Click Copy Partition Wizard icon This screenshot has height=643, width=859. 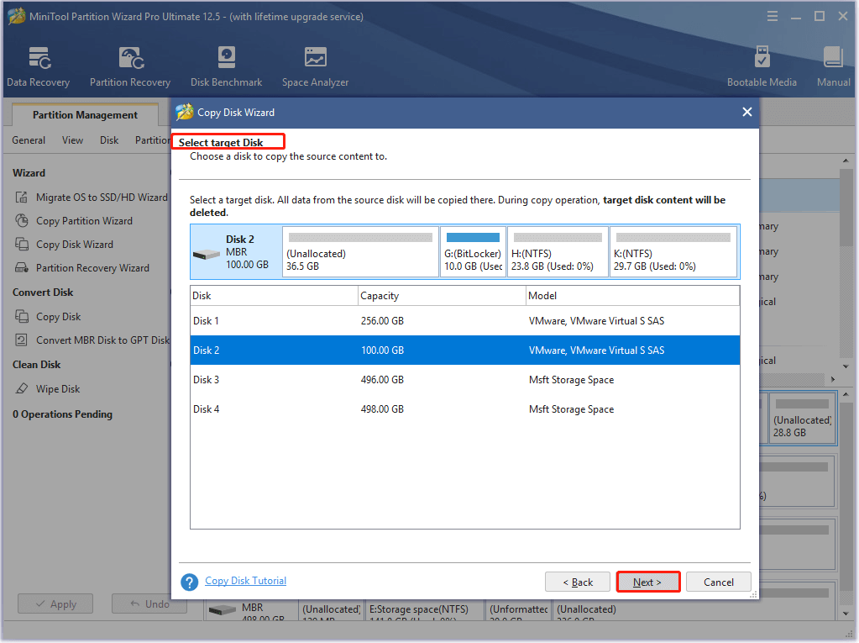click(x=21, y=221)
